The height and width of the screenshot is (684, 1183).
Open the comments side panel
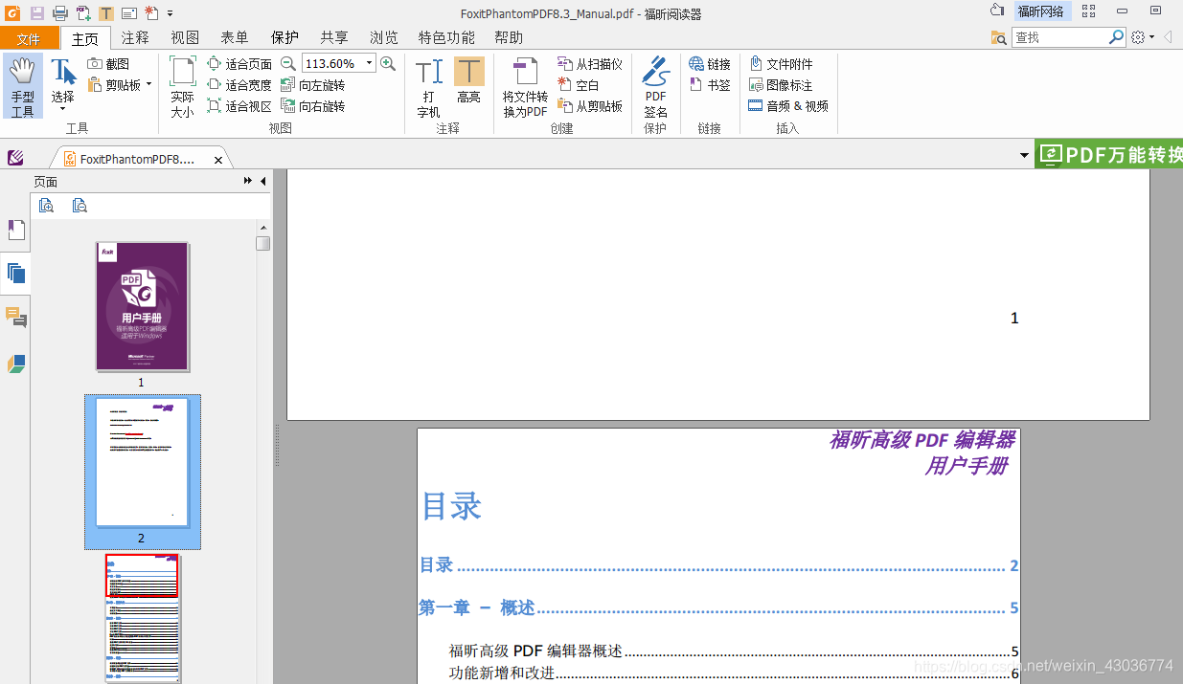coord(15,317)
